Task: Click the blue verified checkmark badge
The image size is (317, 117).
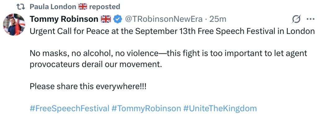Action: tap(117, 19)
